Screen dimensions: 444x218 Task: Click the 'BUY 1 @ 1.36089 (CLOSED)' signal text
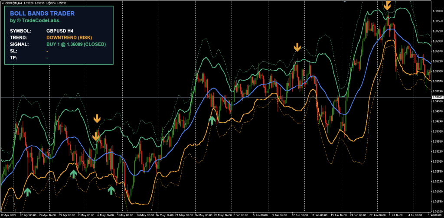point(76,45)
